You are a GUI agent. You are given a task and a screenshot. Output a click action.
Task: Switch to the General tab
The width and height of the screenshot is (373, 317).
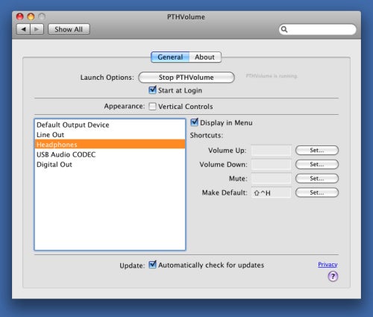170,57
